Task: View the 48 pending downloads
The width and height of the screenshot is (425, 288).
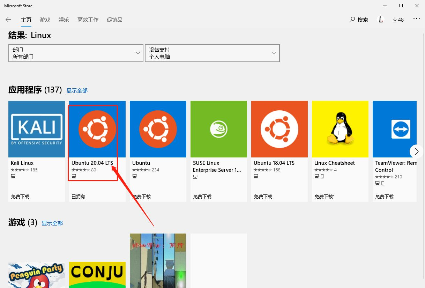Action: (398, 20)
